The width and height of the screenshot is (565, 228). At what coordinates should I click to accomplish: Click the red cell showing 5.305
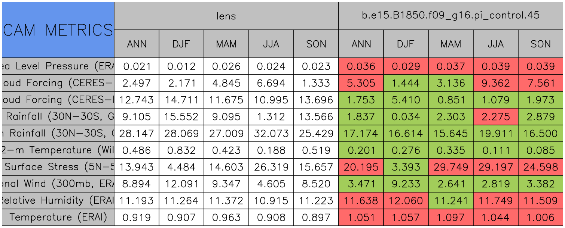361,83
